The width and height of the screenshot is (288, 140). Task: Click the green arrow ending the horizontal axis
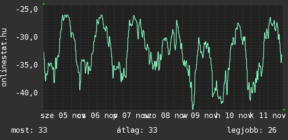tap(284, 110)
